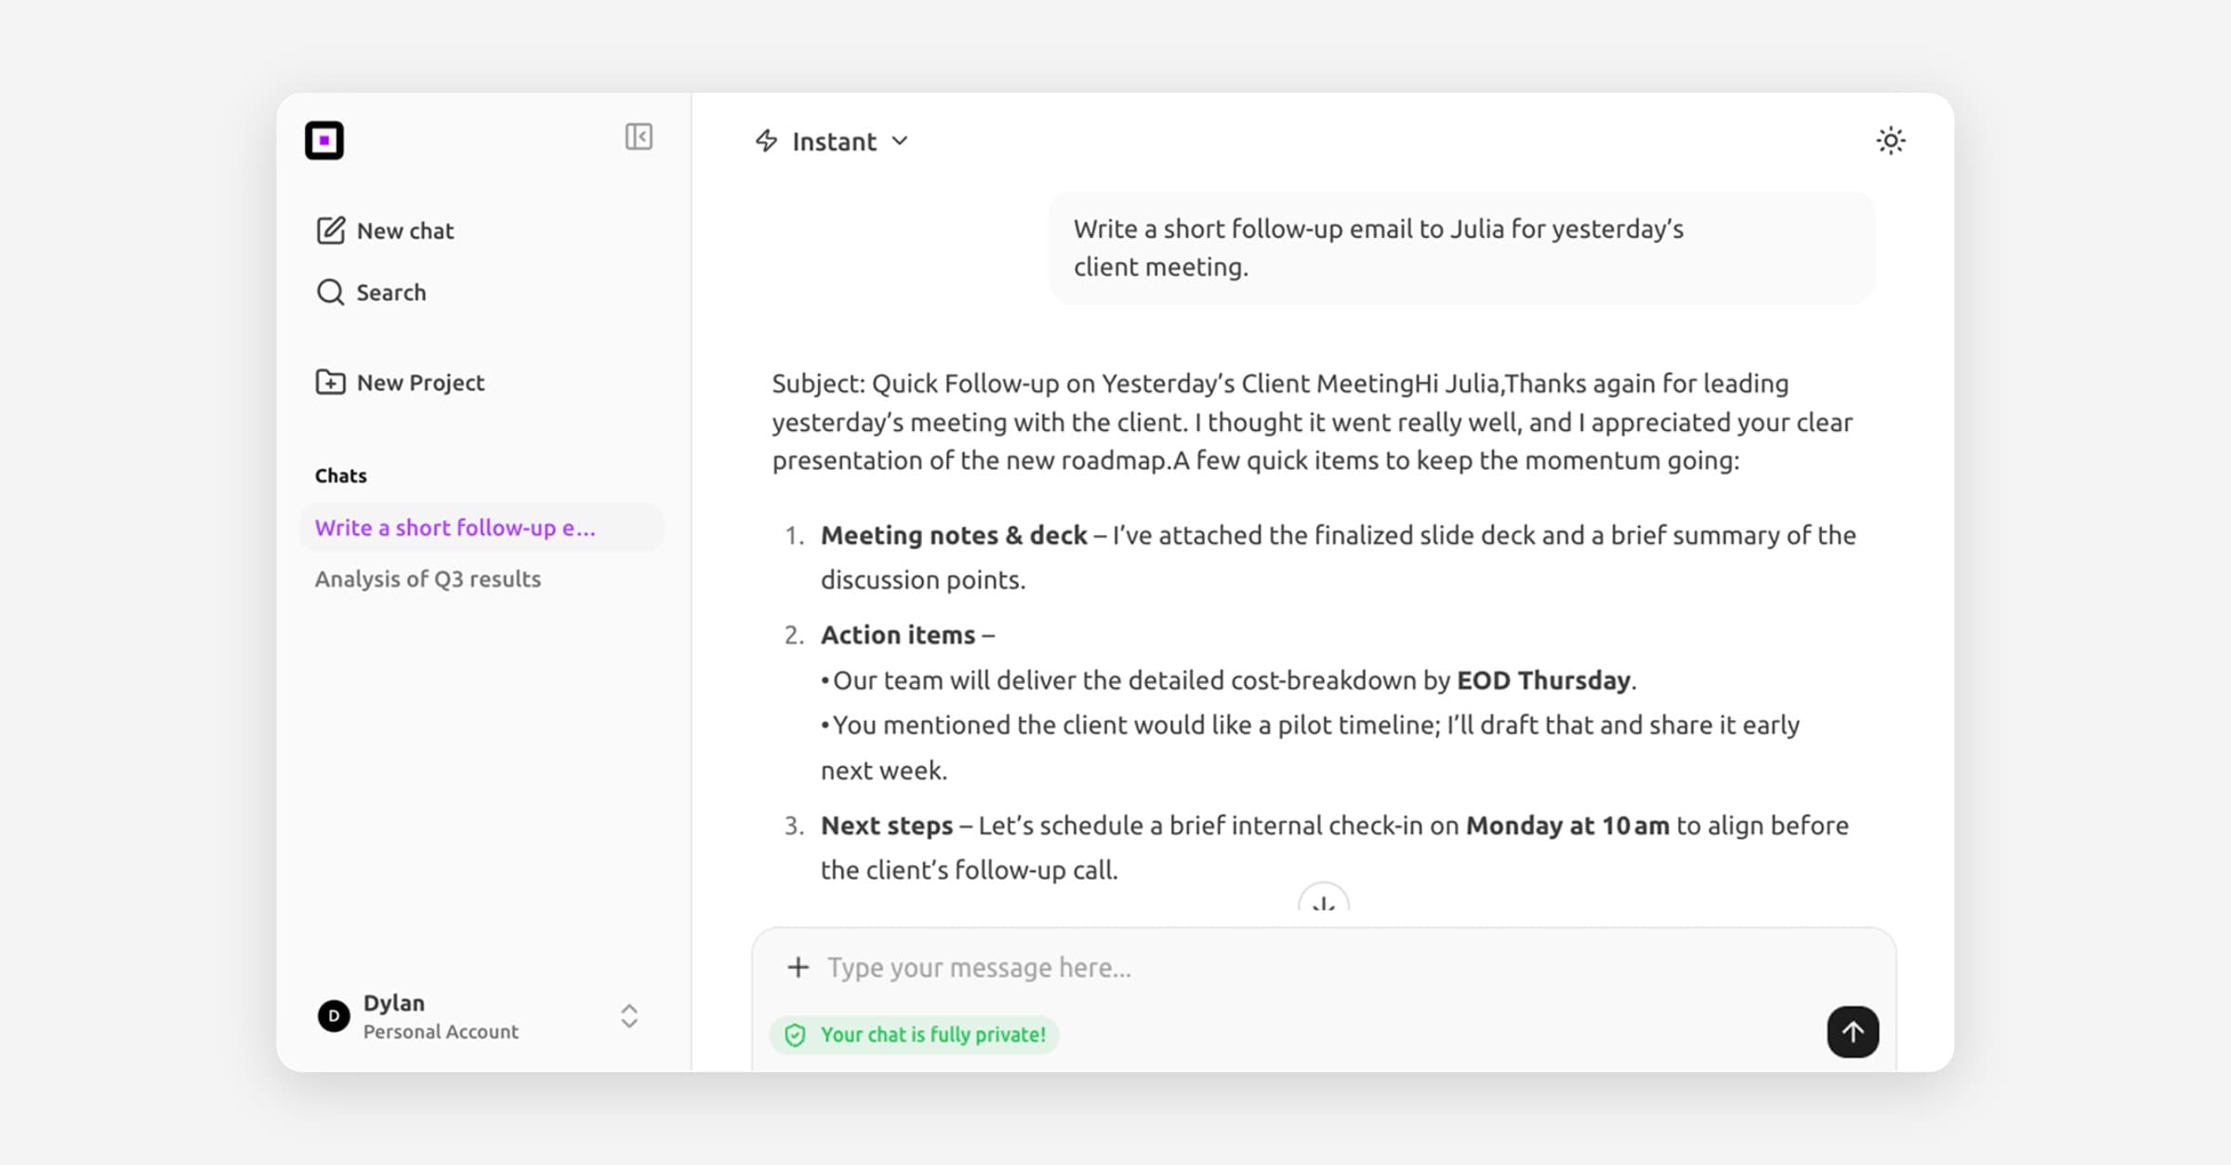Click the Search magnifier icon
Image resolution: width=2231 pixels, height=1165 pixels.
point(330,292)
